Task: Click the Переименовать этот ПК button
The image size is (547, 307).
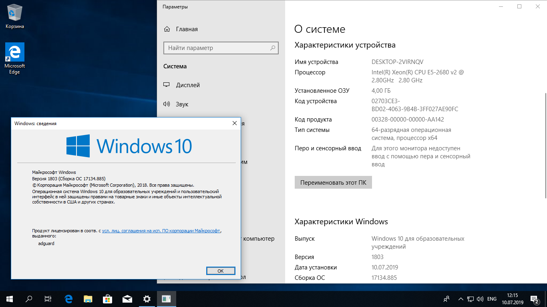Action: (x=333, y=182)
